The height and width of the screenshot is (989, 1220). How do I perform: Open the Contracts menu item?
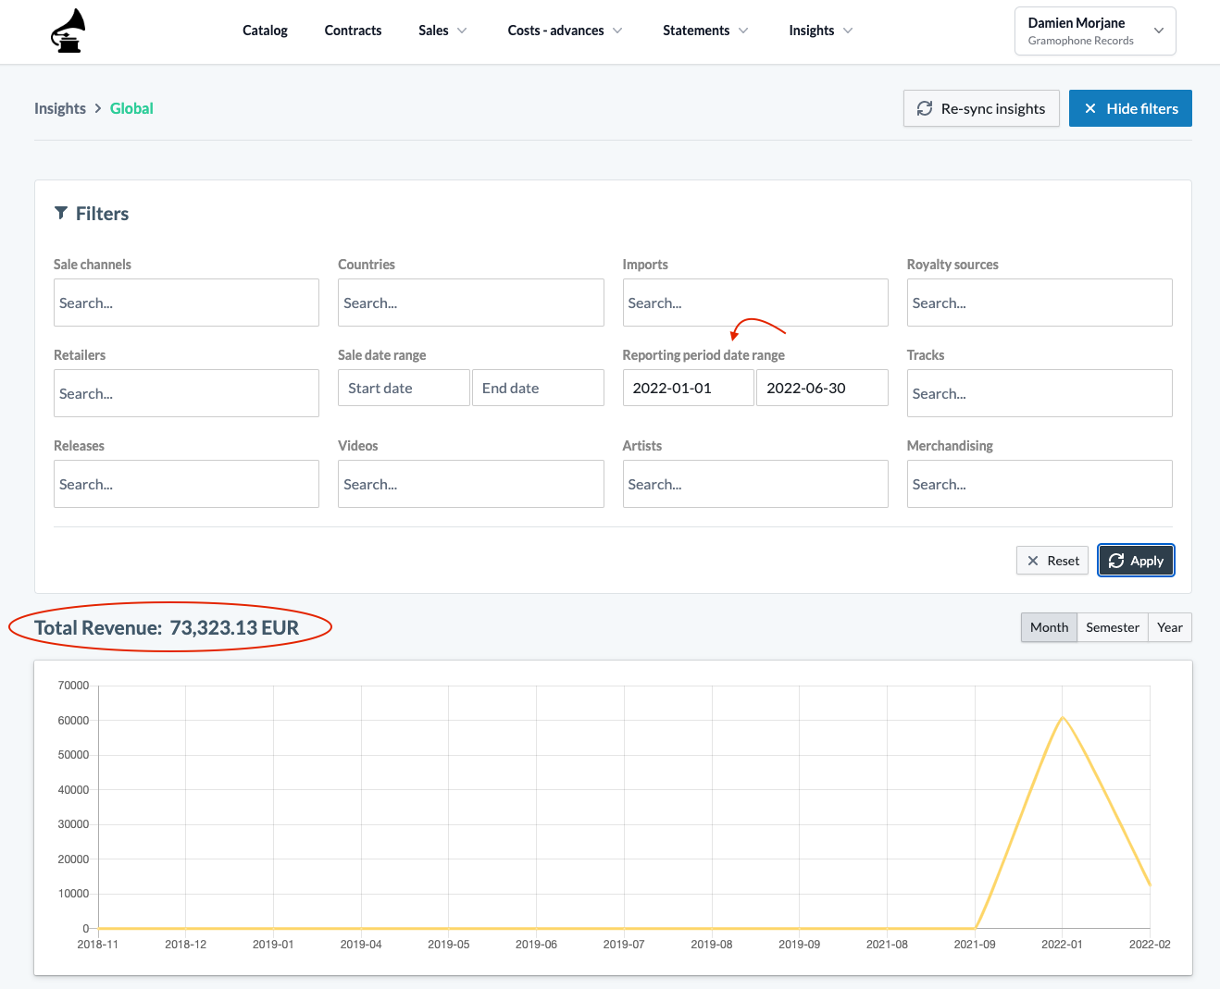tap(353, 31)
